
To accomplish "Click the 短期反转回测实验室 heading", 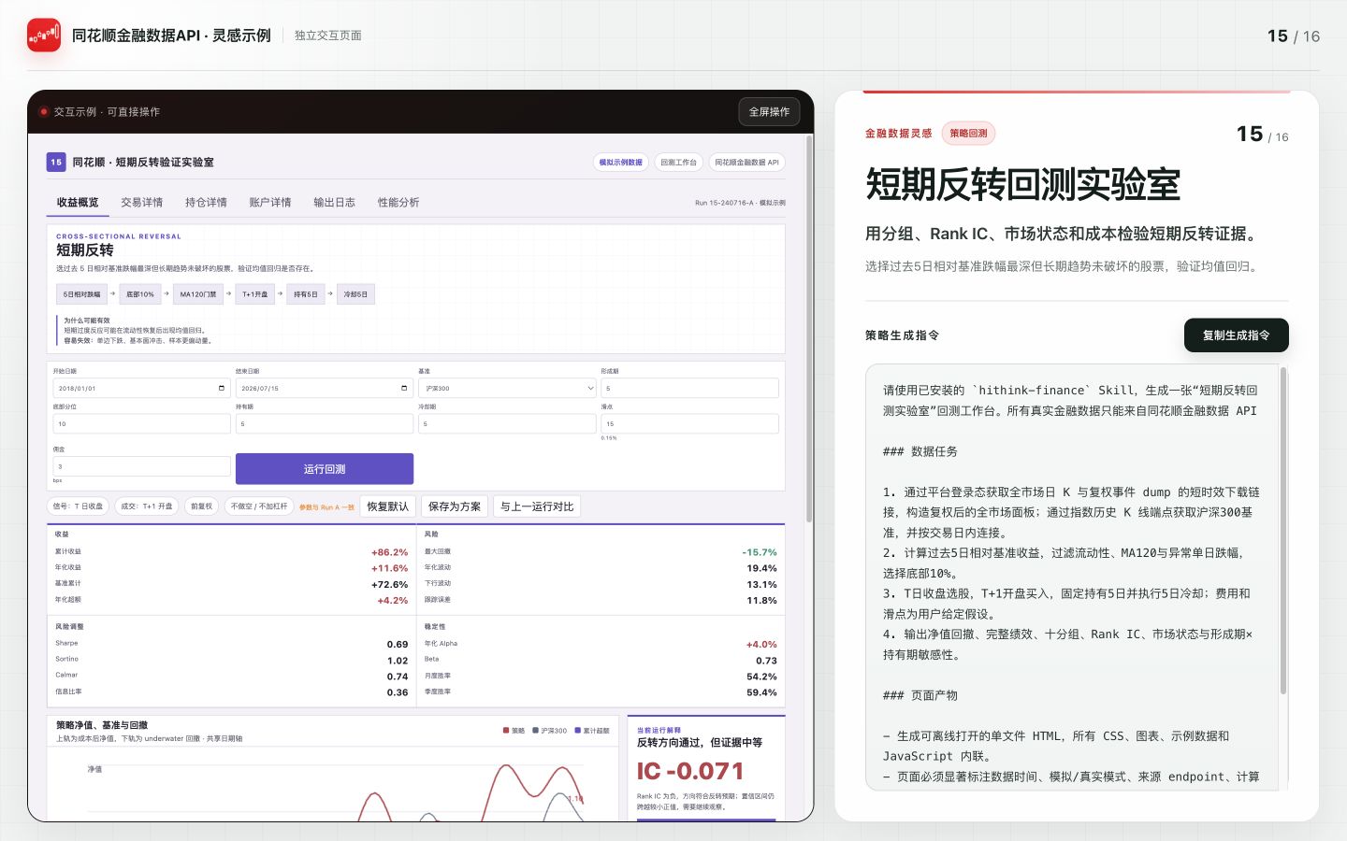I will coord(1022,184).
